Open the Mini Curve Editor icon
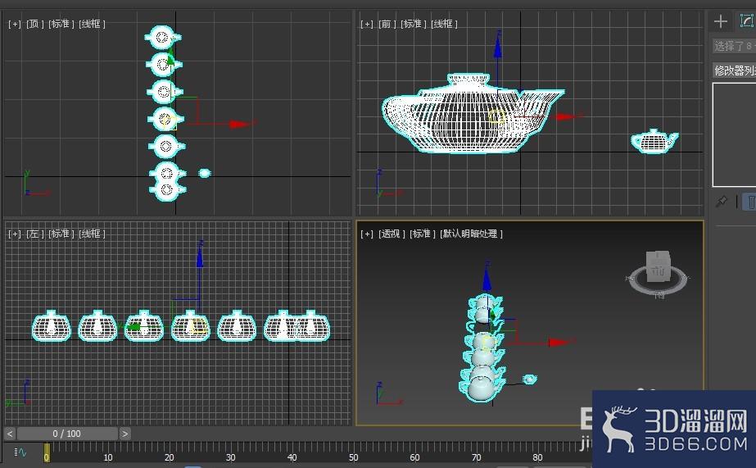756x468 pixels. 20,452
